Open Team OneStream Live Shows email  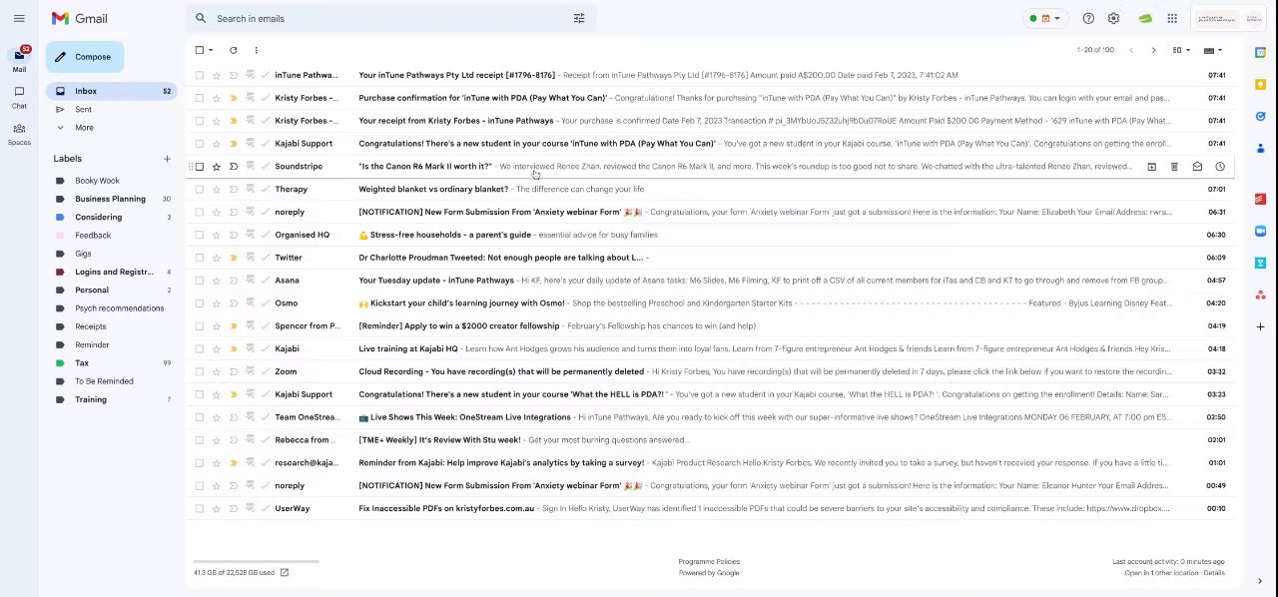711,417
